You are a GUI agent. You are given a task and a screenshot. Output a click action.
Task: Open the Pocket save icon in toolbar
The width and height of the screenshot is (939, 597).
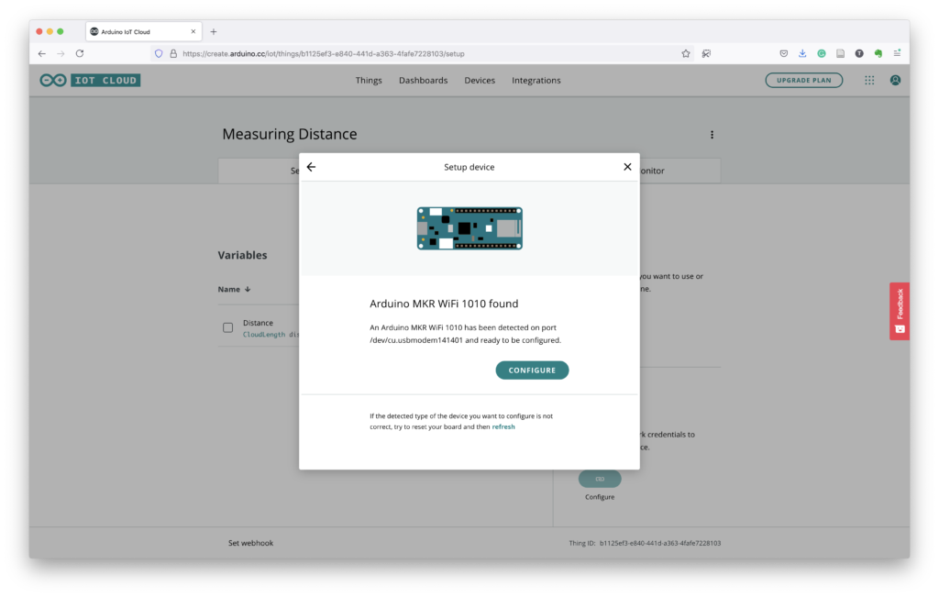pos(783,54)
